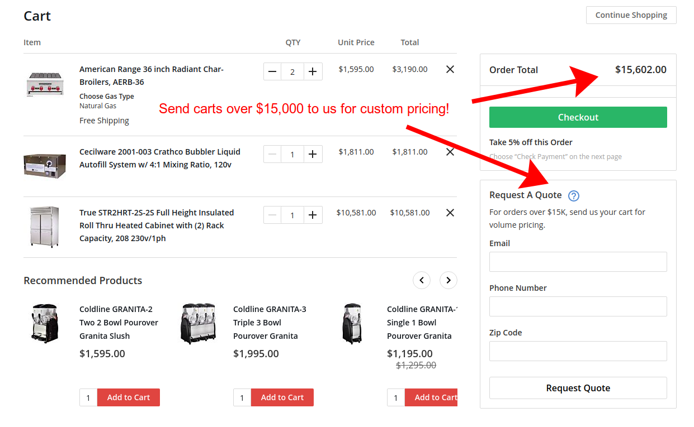The height and width of the screenshot is (427, 694).
Task: Edit quantity box for Coldline GRANITA-2
Action: click(x=88, y=397)
